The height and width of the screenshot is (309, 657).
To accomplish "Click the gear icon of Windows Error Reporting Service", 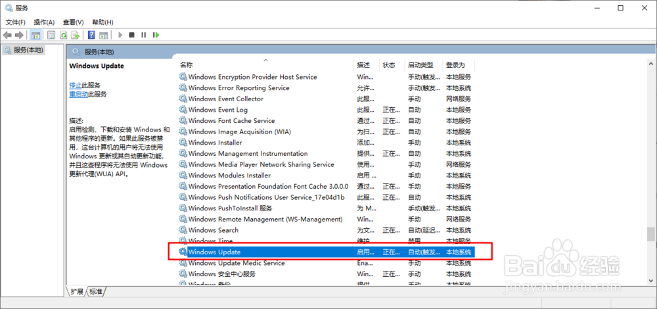I will 183,87.
